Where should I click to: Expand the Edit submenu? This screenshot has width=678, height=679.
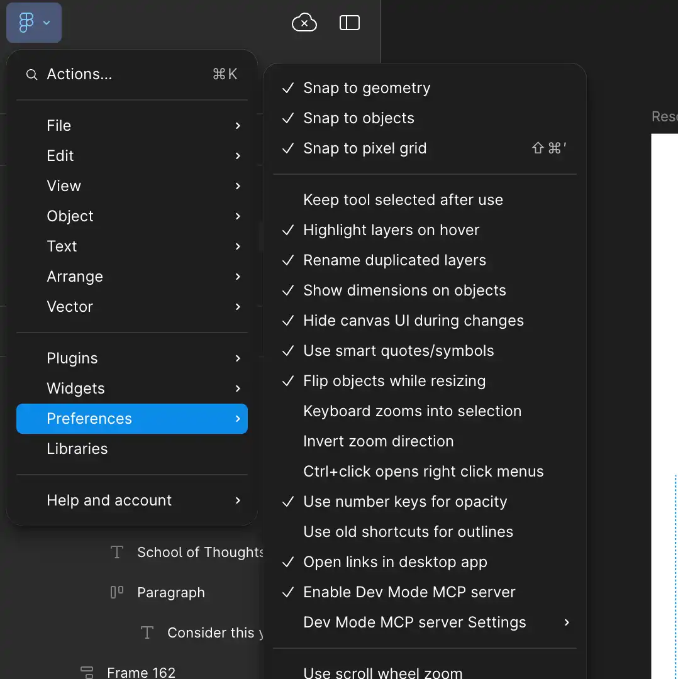[x=132, y=156]
